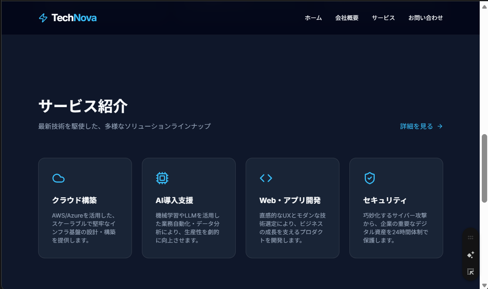The height and width of the screenshot is (289, 488).
Task: Click the code brackets icon above Web・アプリ開発
Action: (x=266, y=178)
